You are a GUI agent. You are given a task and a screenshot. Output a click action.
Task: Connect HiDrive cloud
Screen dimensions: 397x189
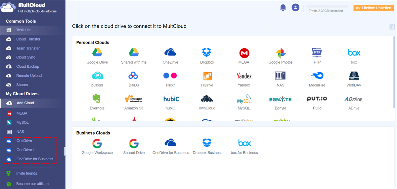[x=207, y=79]
